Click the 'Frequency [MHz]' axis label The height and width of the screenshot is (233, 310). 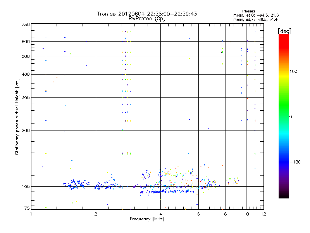tap(147, 219)
